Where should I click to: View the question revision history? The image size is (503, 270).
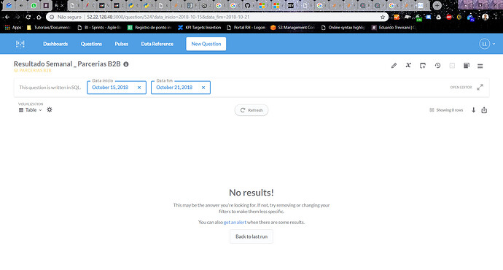[x=437, y=66]
